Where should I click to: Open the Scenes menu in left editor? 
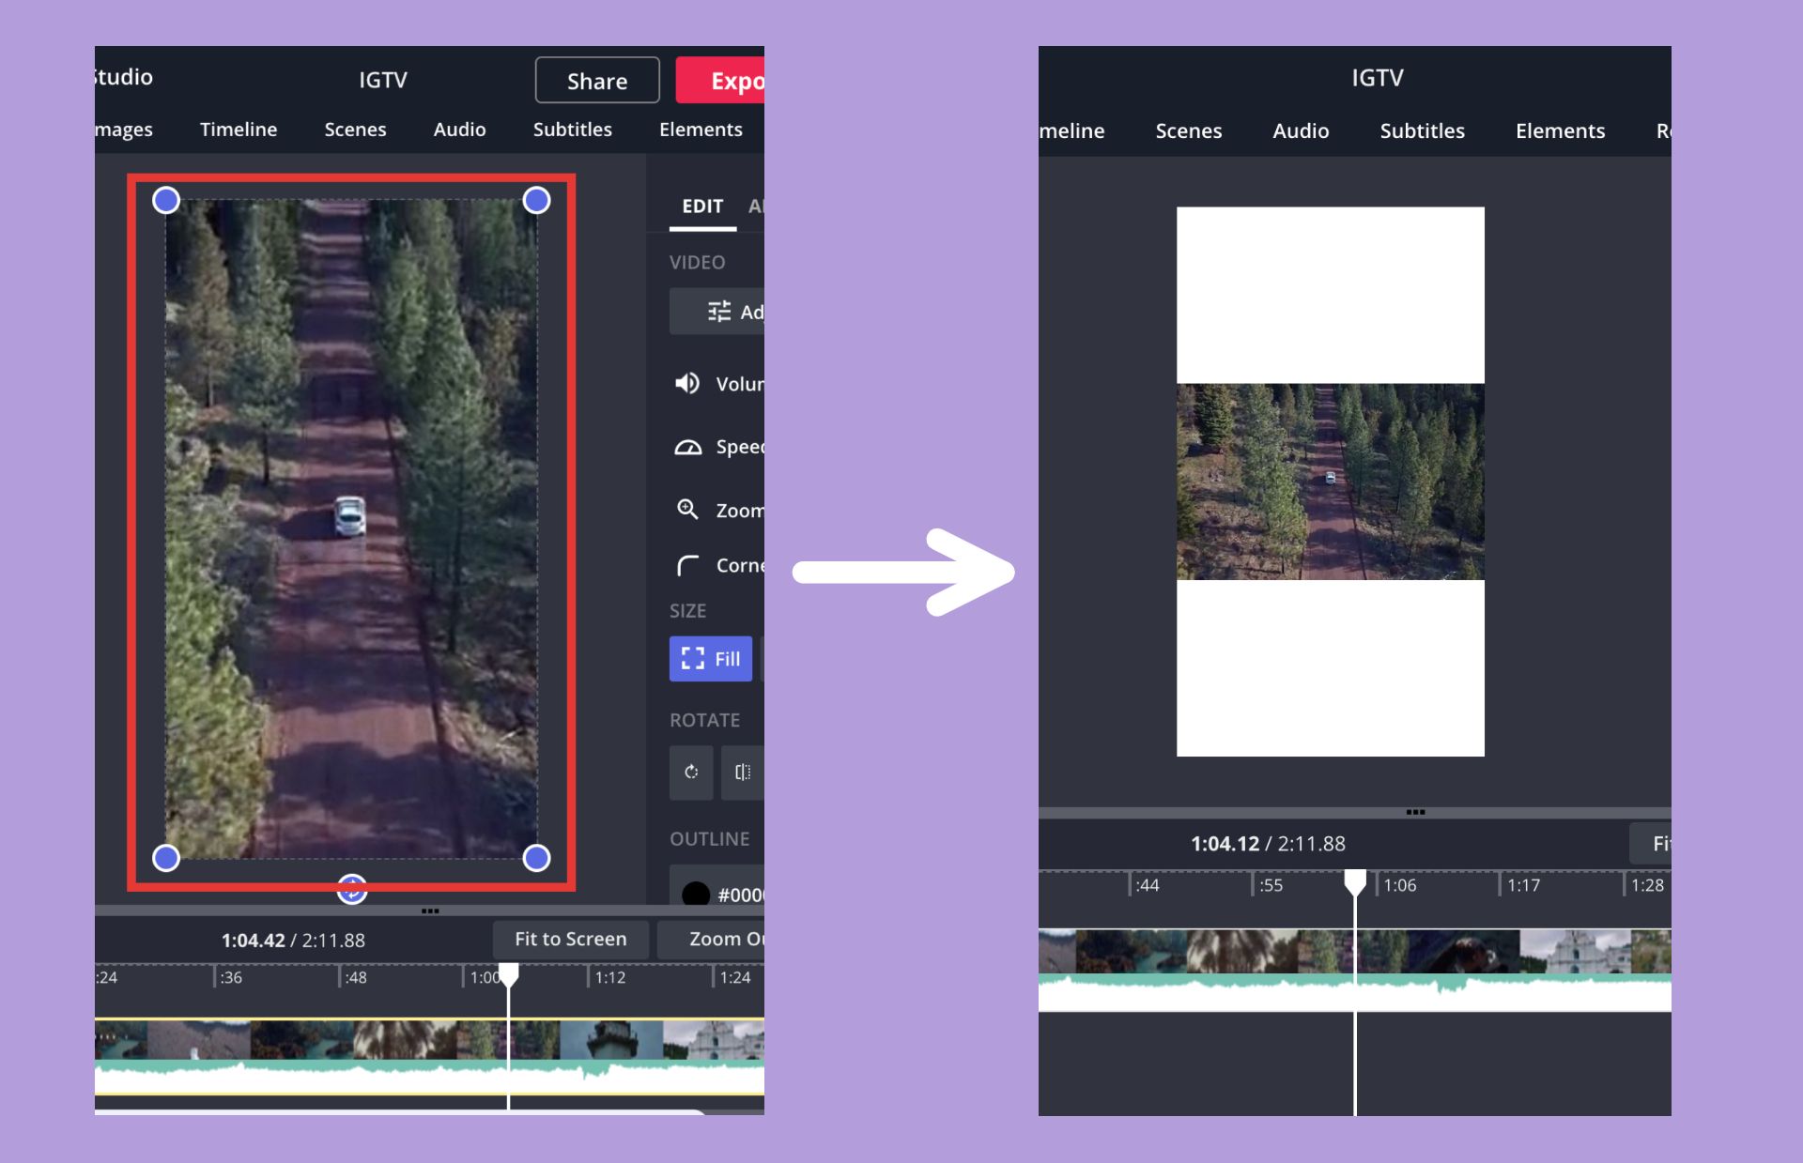point(355,130)
